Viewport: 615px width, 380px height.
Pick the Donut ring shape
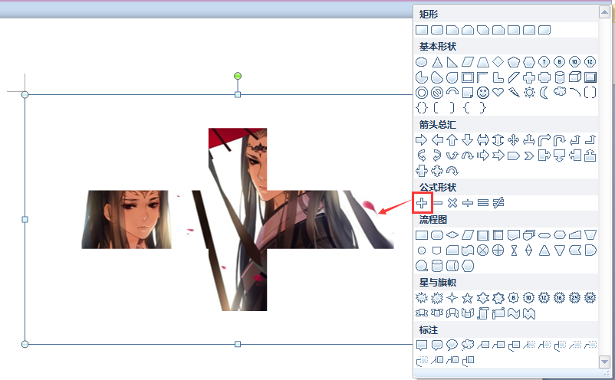tap(422, 93)
